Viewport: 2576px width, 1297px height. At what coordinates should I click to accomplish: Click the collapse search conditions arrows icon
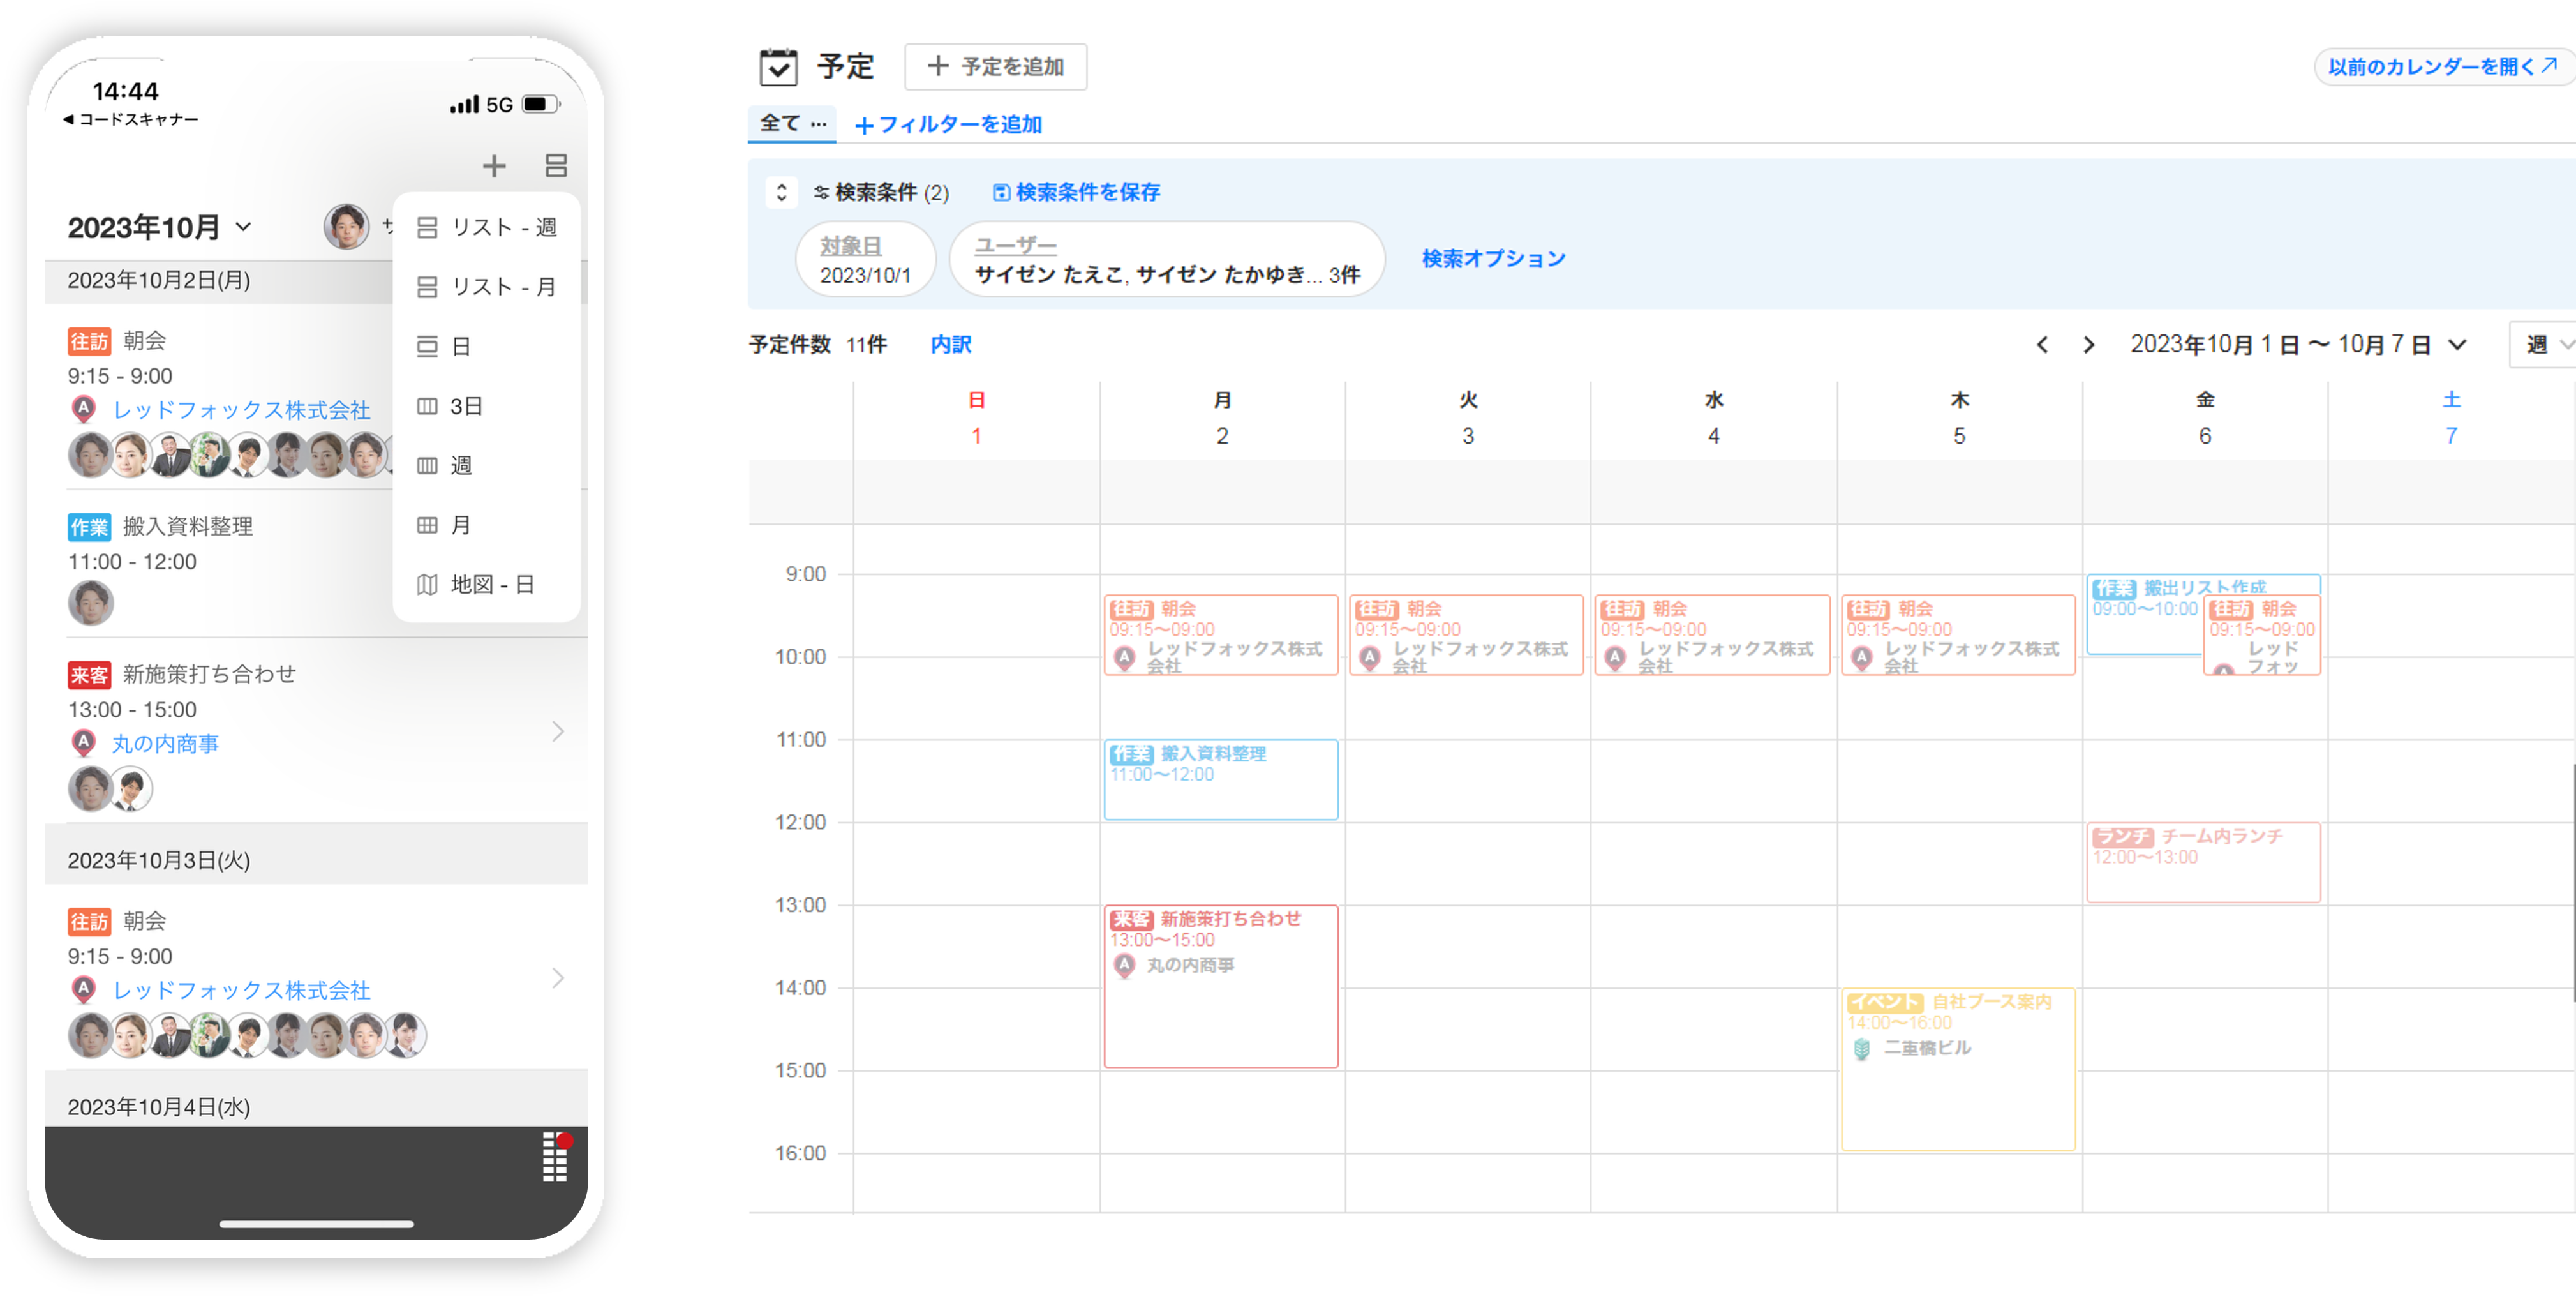coord(781,192)
